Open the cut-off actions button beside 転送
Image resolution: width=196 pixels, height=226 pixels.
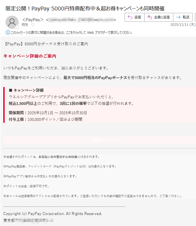click(x=195, y=17)
